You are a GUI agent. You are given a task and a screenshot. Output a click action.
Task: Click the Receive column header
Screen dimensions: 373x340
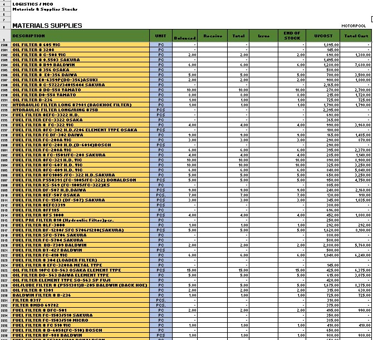tap(213, 36)
